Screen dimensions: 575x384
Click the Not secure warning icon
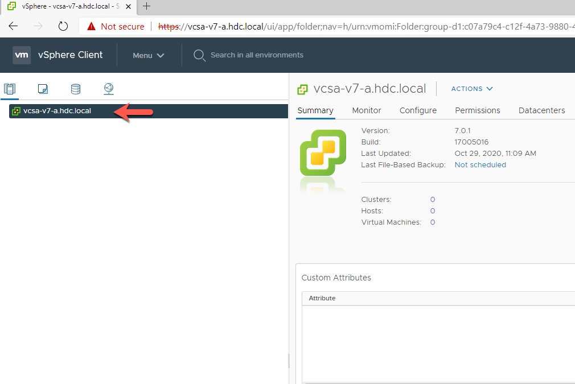pyautogui.click(x=91, y=26)
